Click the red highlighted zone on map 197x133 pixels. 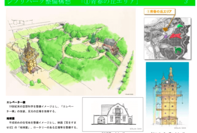tap(175, 36)
